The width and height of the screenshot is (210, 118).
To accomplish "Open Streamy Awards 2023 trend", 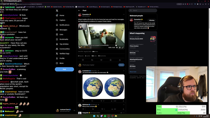I will point(143,39).
